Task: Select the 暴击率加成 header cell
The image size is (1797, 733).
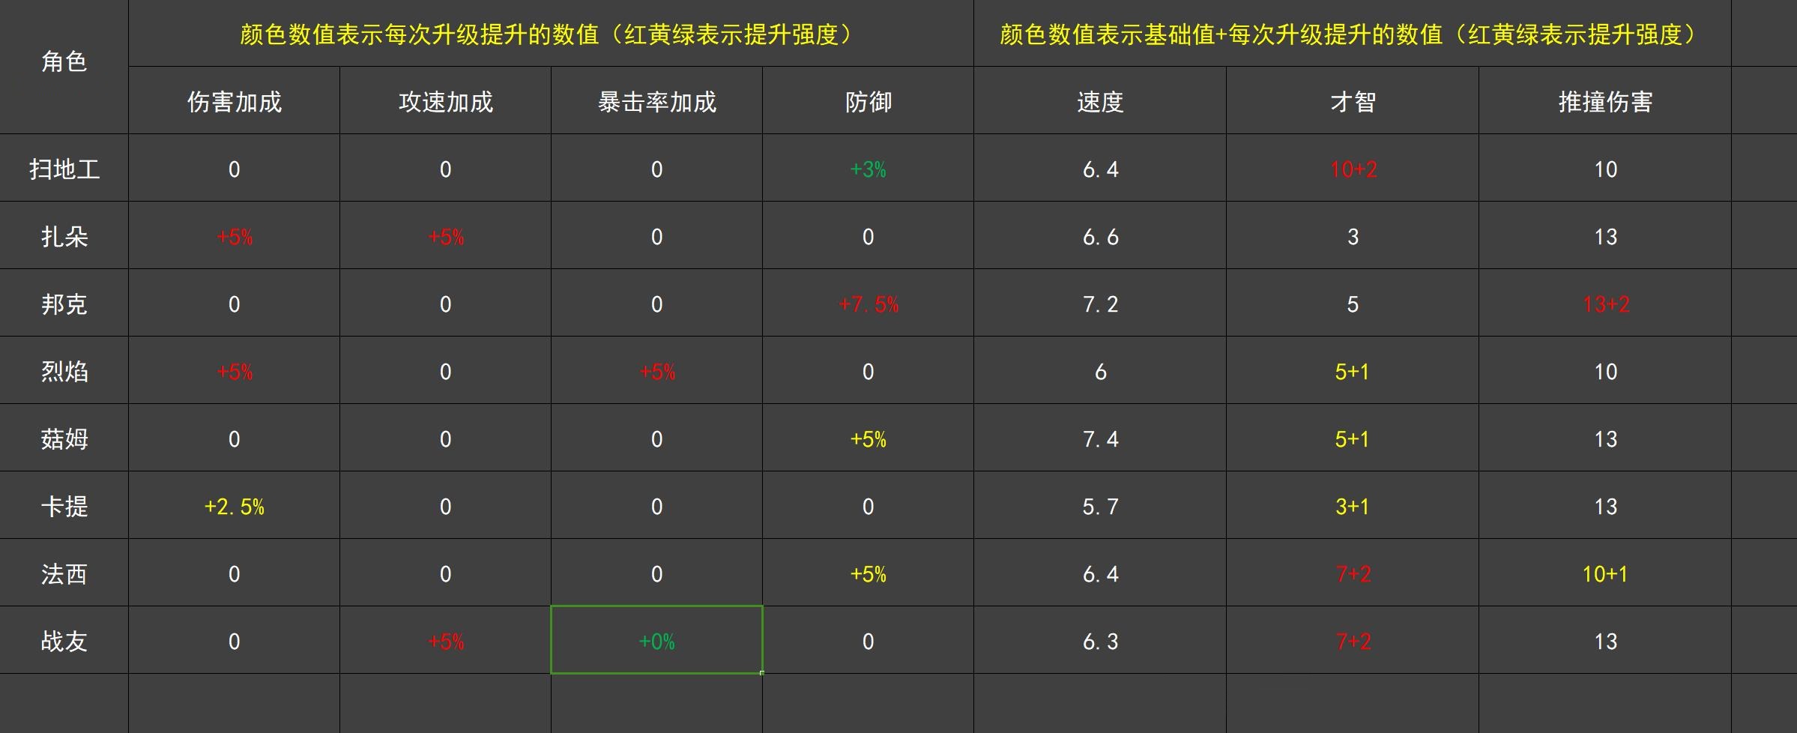Action: [x=656, y=101]
